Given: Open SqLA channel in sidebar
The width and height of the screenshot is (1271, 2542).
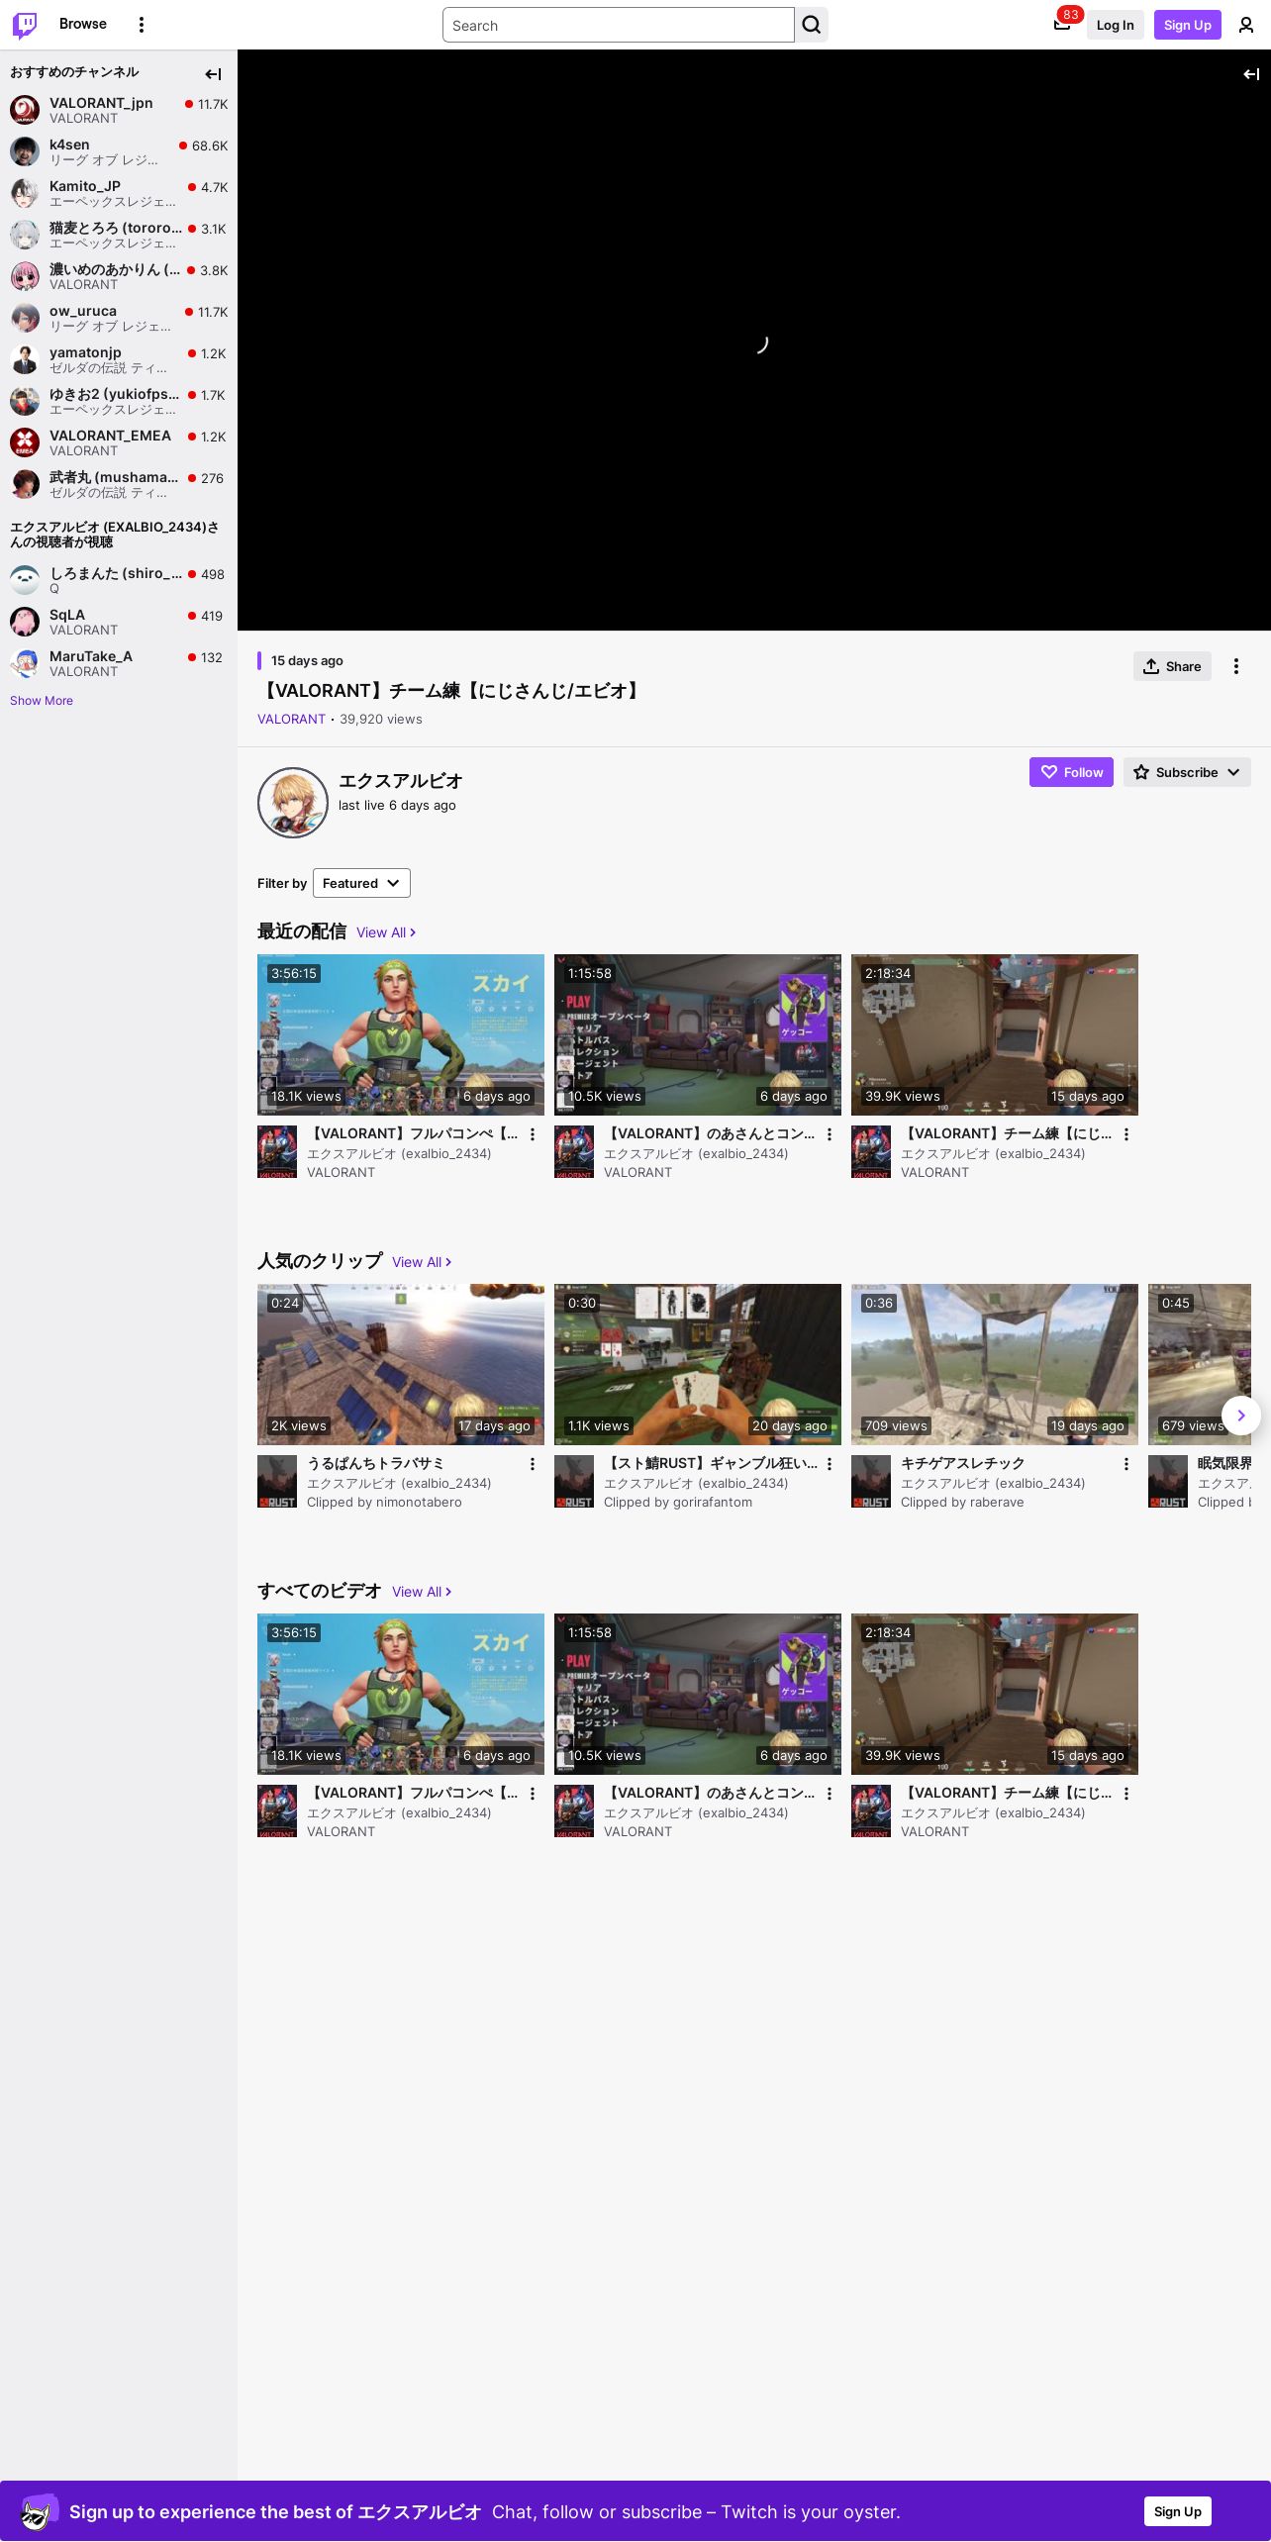Looking at the screenshot, I should click(119, 622).
